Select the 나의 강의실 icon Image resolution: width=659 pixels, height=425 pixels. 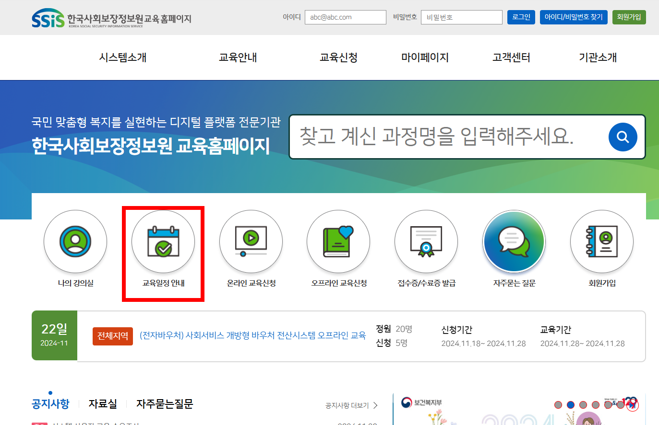(75, 241)
